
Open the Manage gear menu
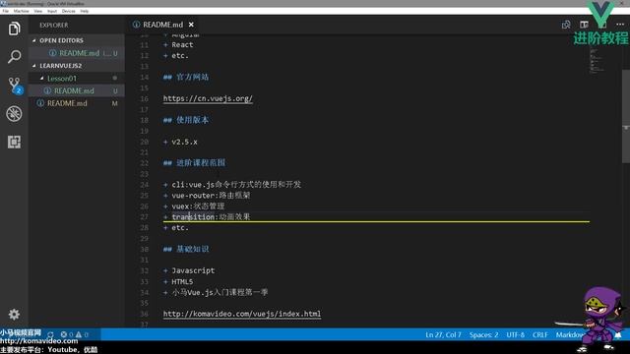(x=14, y=315)
